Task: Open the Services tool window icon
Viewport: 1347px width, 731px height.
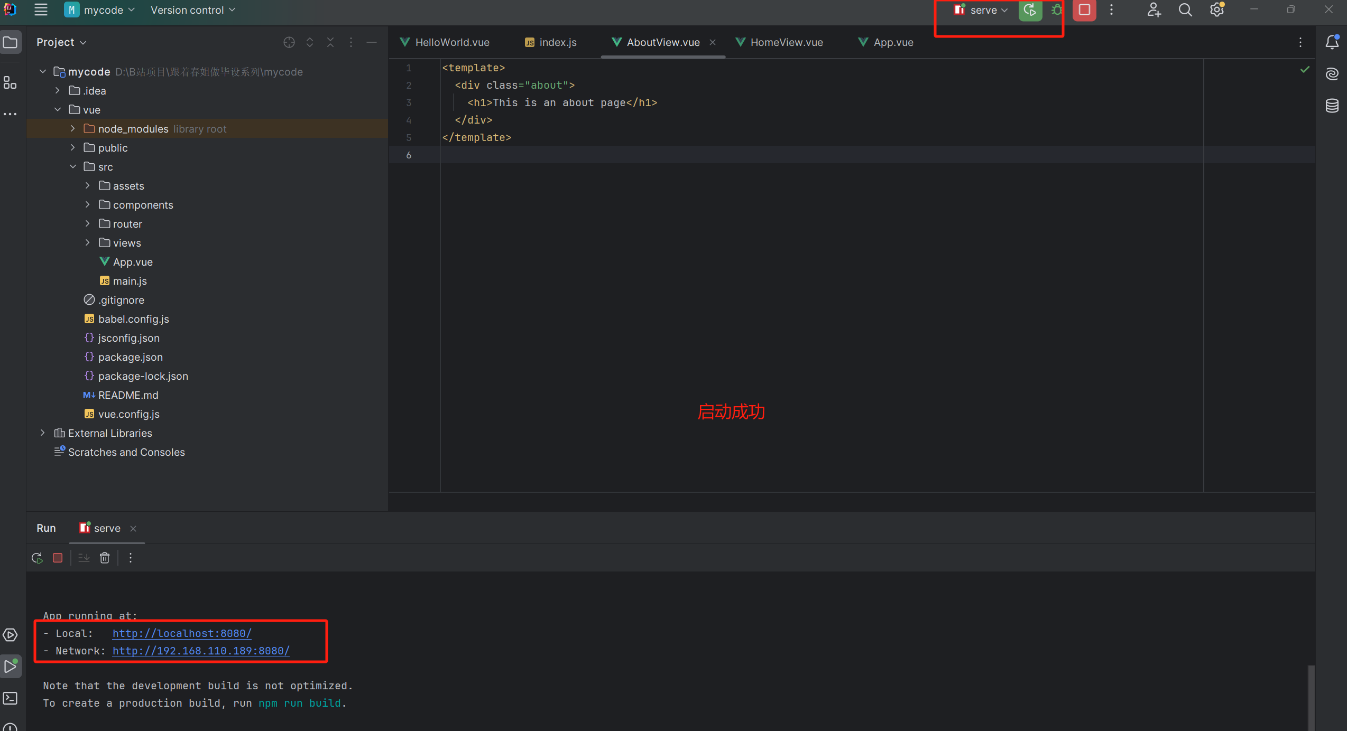Action: [10, 635]
